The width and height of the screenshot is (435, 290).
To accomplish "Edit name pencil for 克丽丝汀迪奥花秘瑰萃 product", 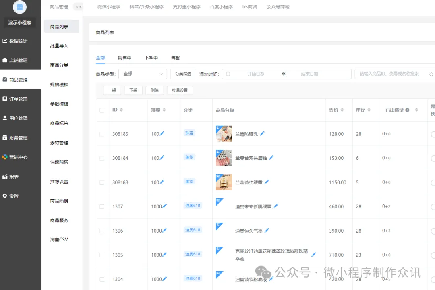I will click(x=313, y=255).
